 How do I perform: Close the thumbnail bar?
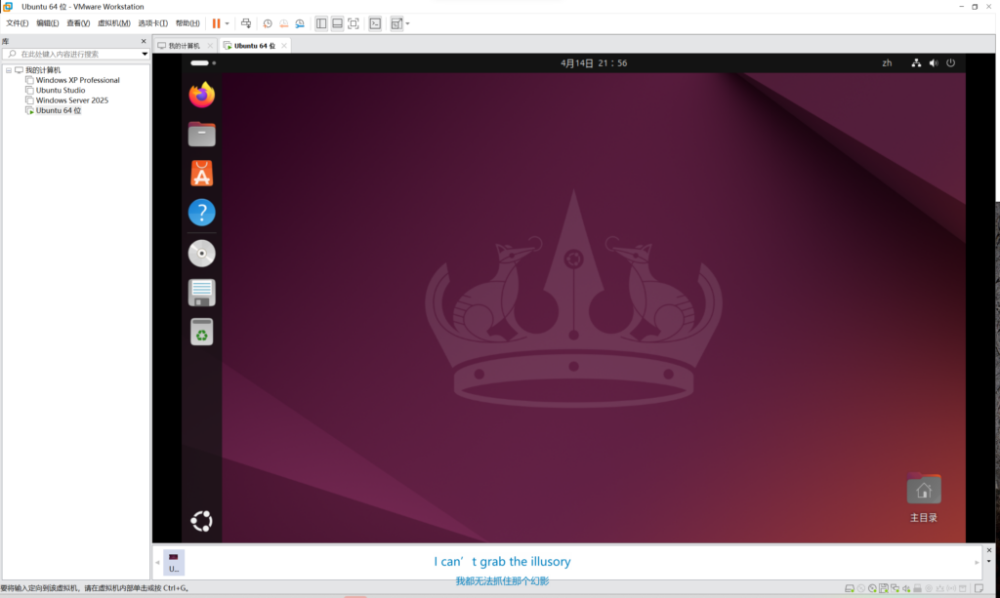(x=989, y=550)
